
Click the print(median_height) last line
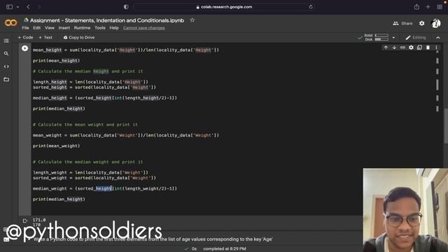point(59,199)
